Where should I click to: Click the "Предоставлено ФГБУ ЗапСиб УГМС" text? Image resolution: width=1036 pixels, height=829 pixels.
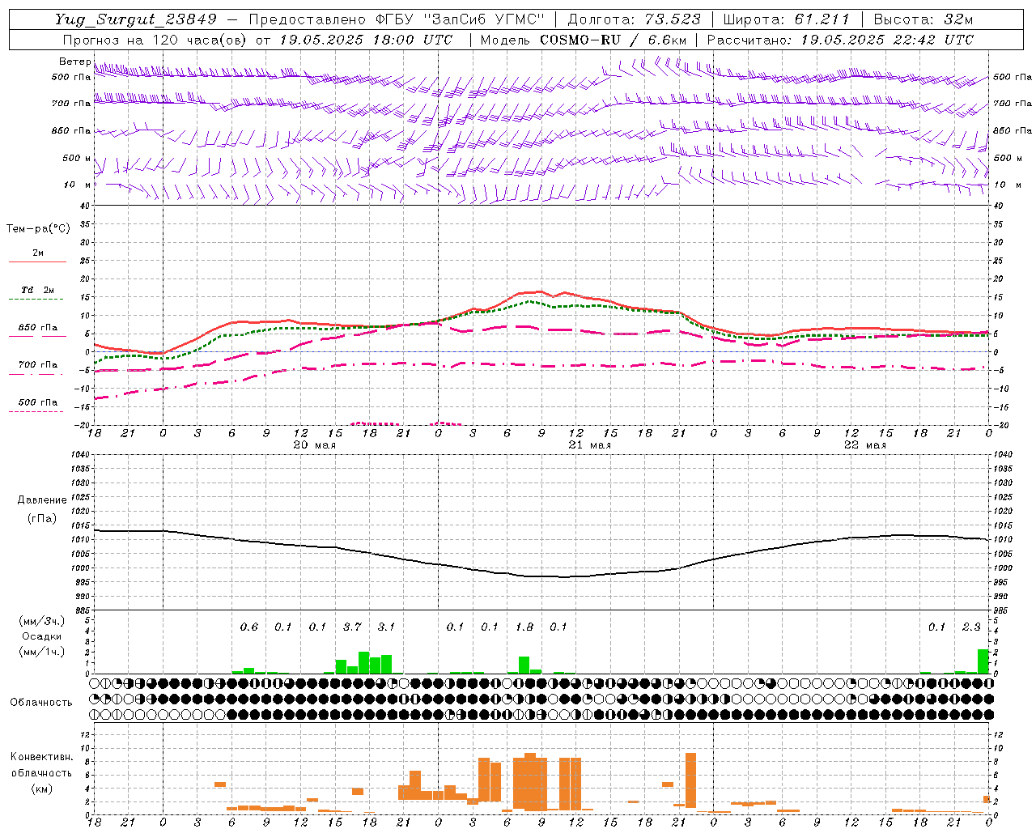point(397,19)
